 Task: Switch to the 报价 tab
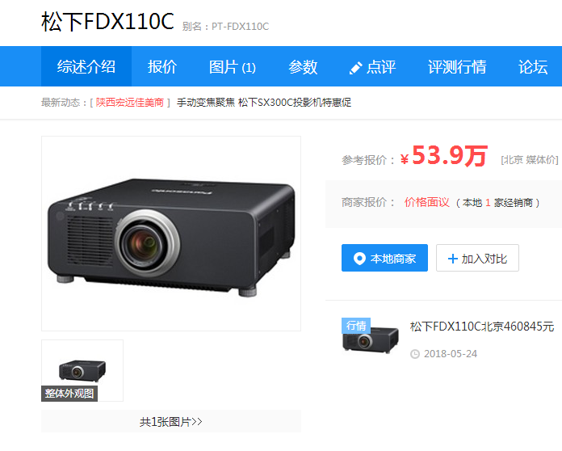(162, 66)
